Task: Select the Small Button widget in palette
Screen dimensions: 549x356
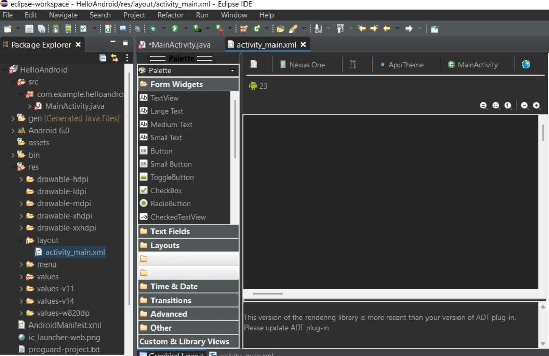Action: pos(185,164)
